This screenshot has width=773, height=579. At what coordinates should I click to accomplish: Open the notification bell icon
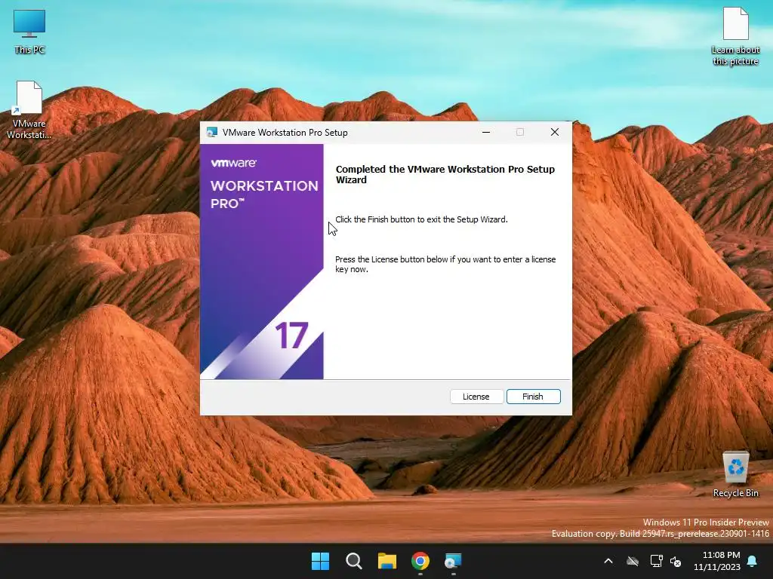click(753, 561)
